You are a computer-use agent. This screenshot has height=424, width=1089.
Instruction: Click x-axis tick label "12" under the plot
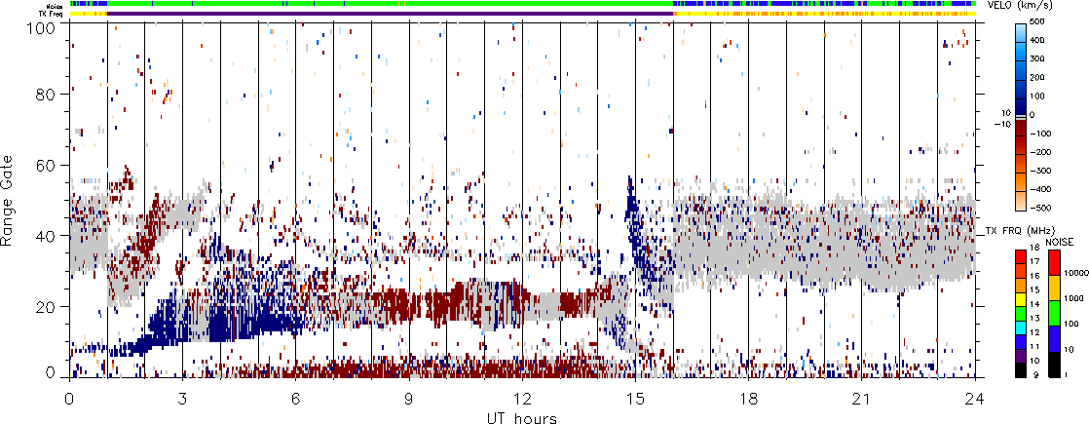[x=522, y=400]
